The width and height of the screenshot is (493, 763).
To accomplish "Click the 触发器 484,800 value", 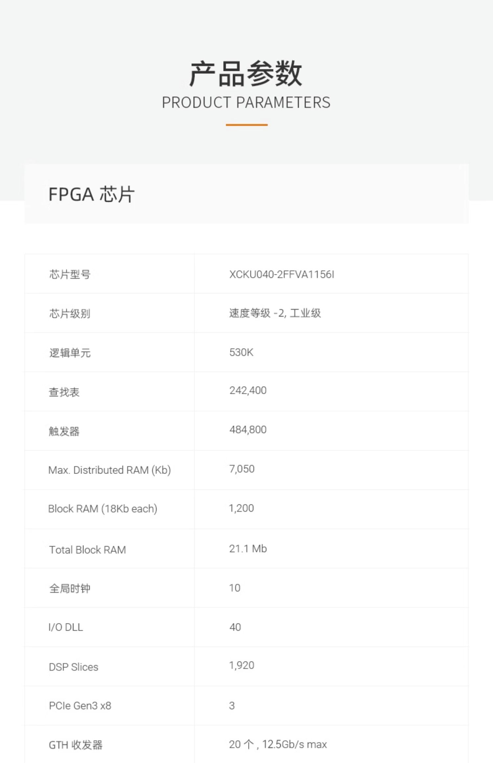I will [x=248, y=429].
